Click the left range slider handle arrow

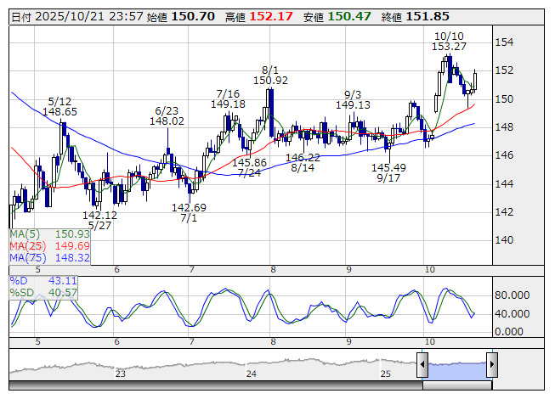tap(422, 364)
